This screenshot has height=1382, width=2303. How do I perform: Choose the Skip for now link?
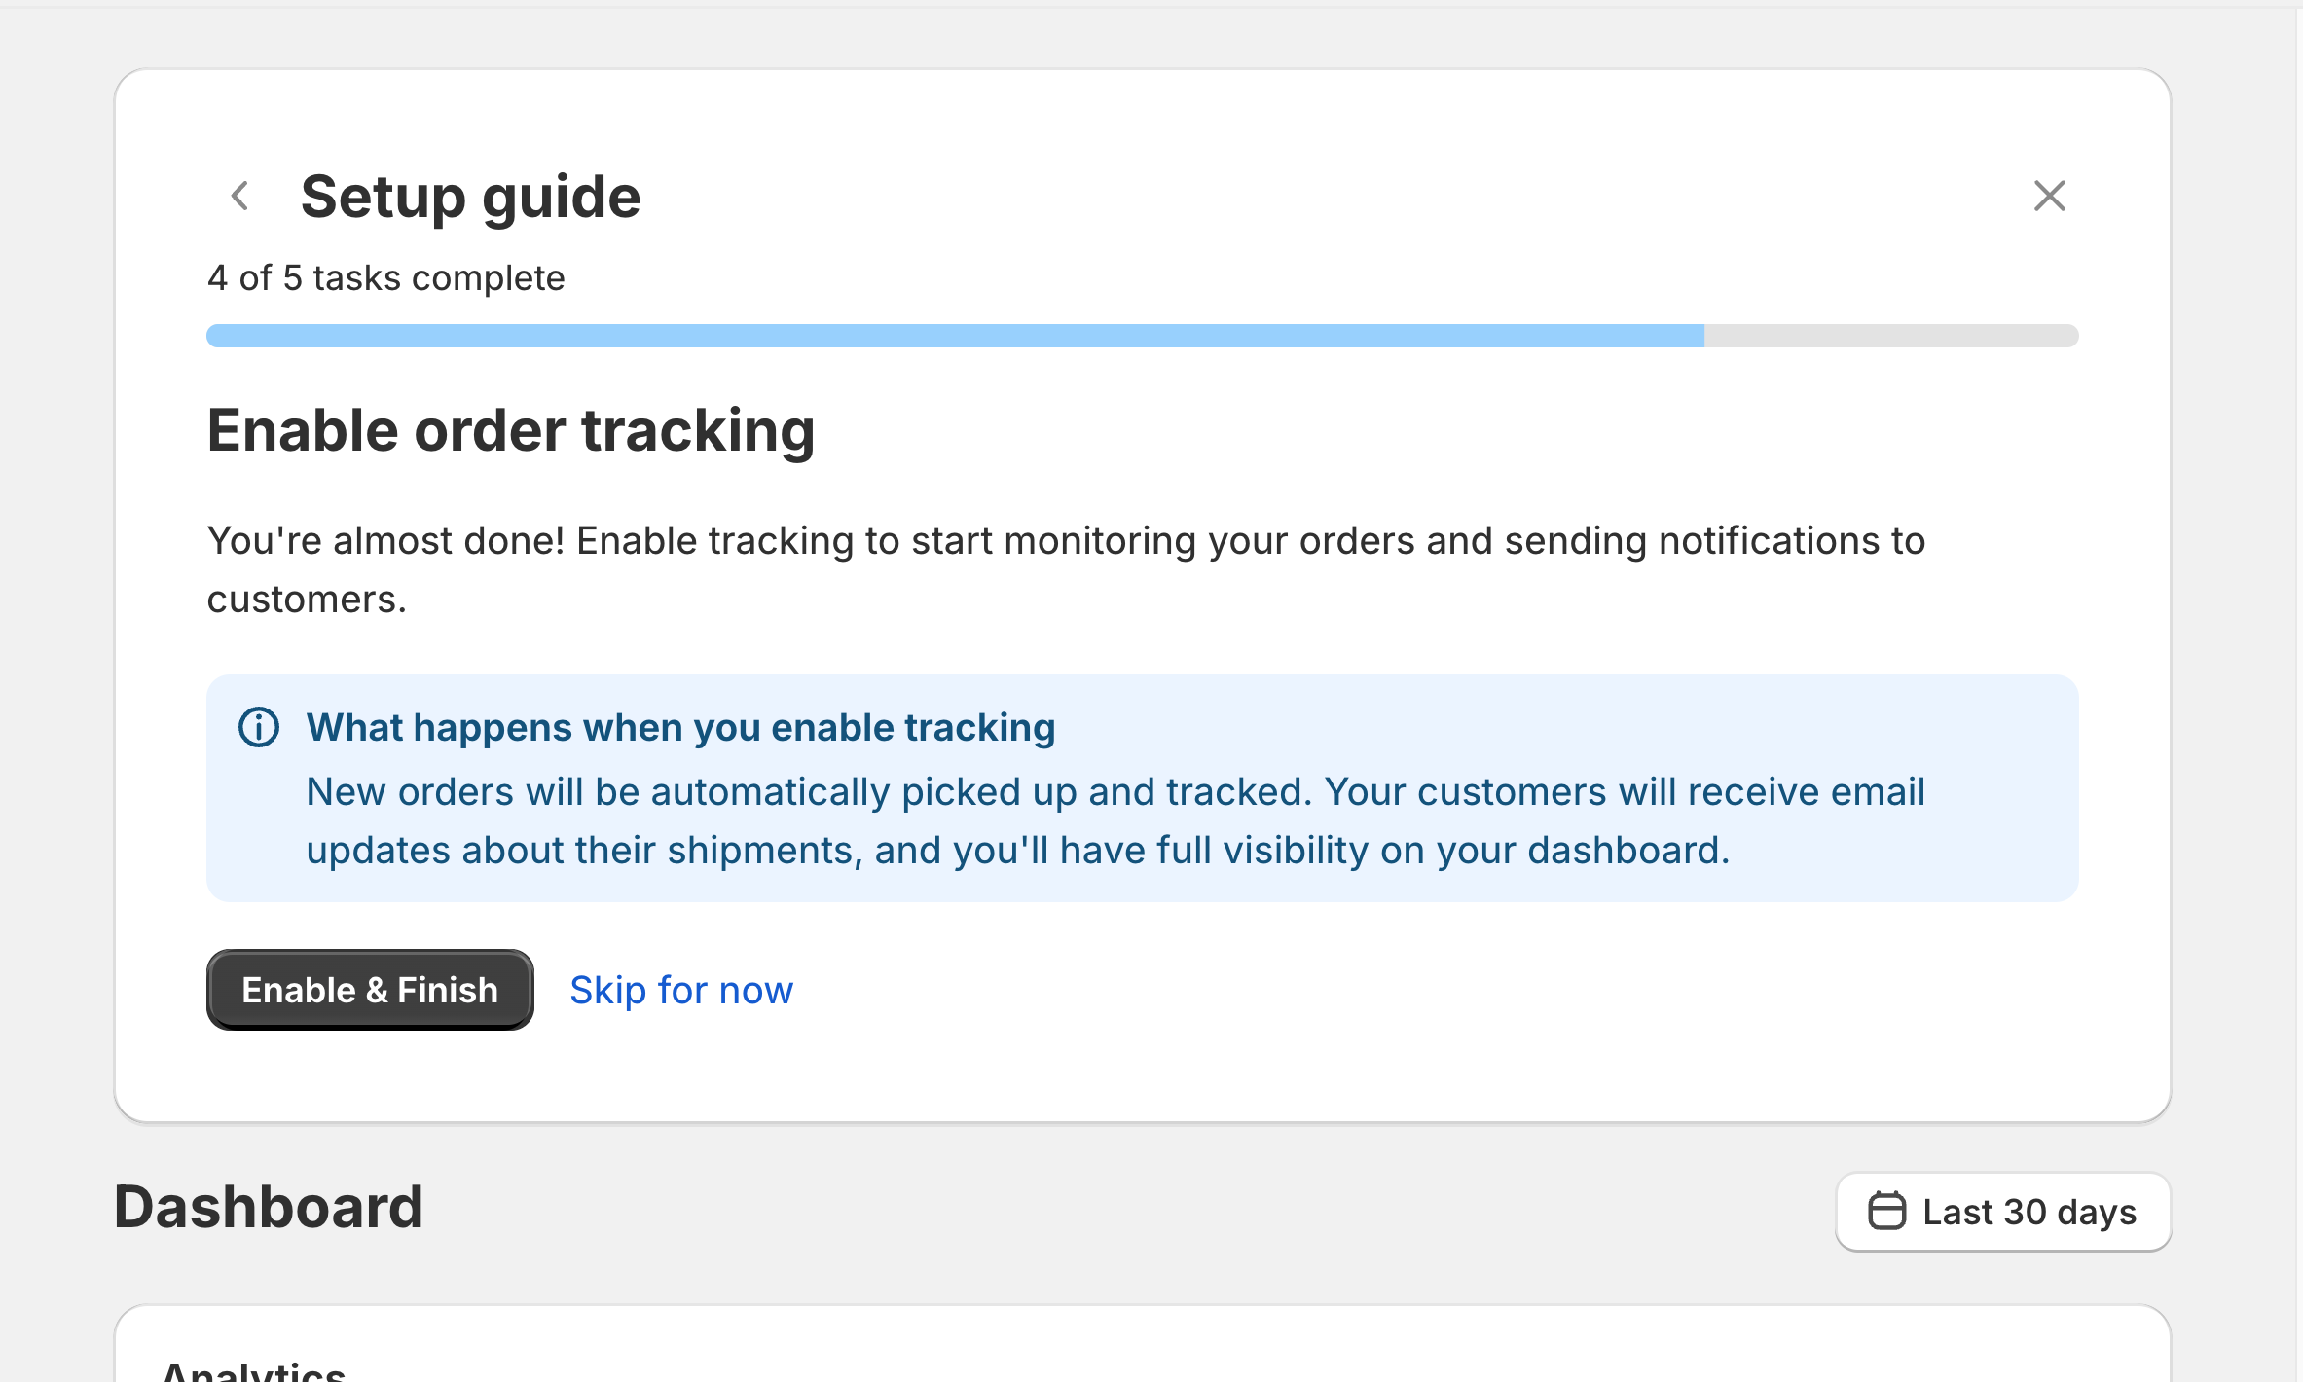pos(681,990)
